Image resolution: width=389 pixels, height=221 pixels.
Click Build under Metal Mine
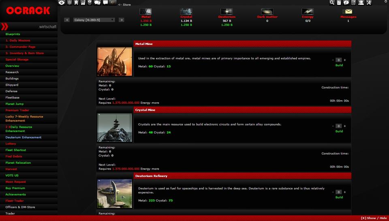[339, 65]
